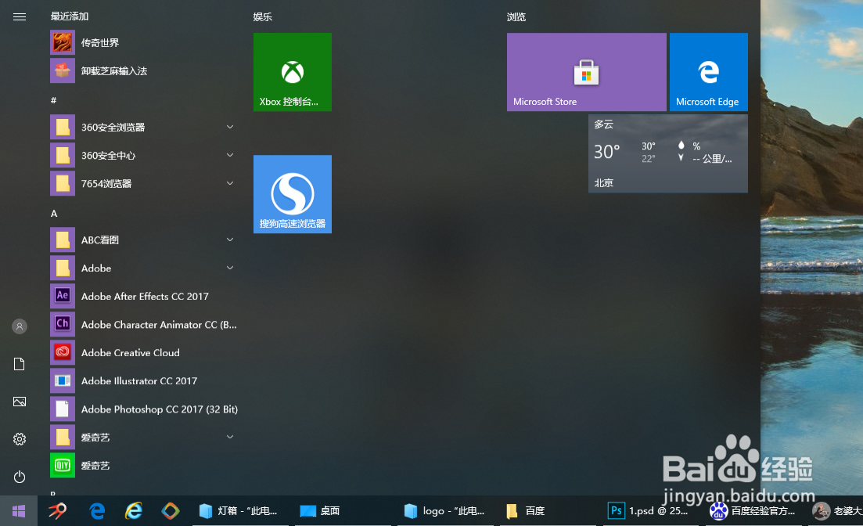Switch to 老婆大 taskbar item
Image resolution: width=863 pixels, height=526 pixels.
[837, 511]
